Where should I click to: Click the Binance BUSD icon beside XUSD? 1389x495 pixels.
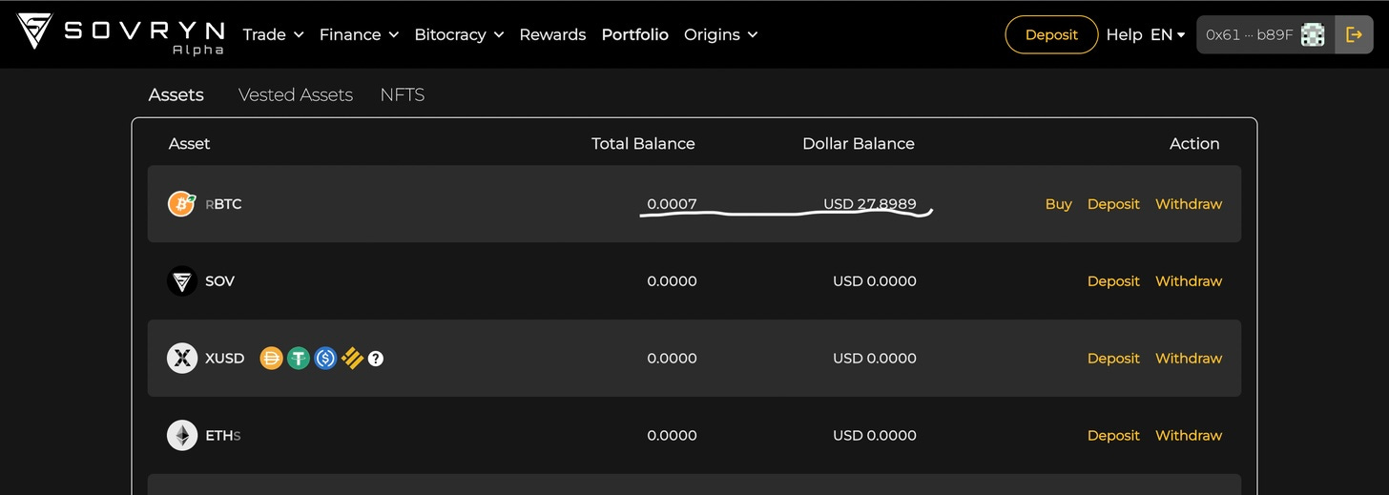pos(352,359)
